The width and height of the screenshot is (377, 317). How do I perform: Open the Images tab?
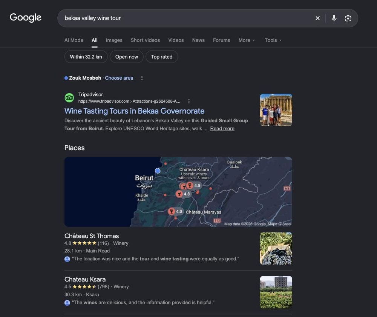[114, 40]
